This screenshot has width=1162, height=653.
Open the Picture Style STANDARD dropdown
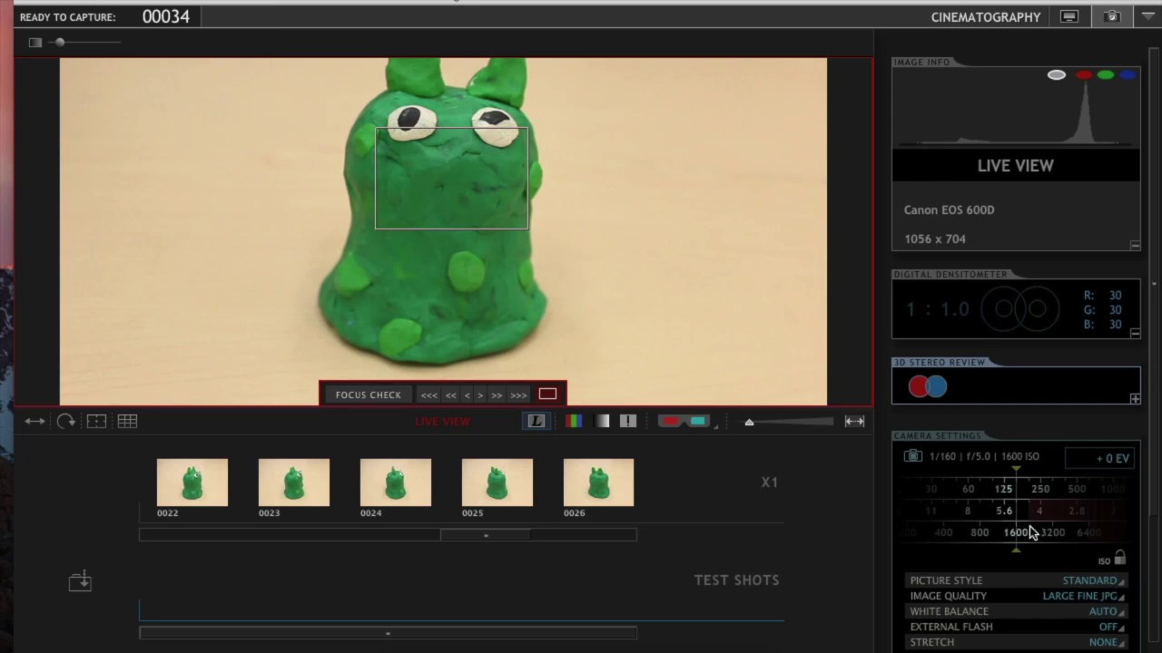(1093, 580)
